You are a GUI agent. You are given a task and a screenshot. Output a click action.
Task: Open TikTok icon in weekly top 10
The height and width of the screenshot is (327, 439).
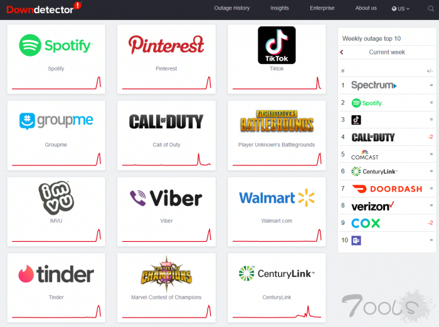[356, 120]
